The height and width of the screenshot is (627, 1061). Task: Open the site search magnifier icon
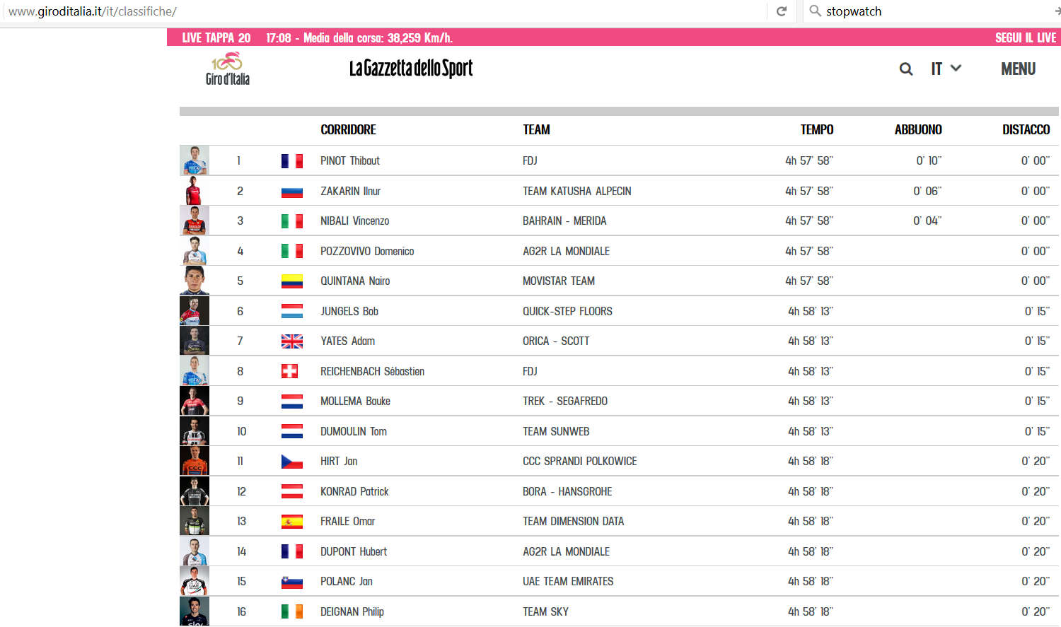coord(905,69)
